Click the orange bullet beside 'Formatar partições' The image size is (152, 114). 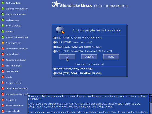(3, 43)
